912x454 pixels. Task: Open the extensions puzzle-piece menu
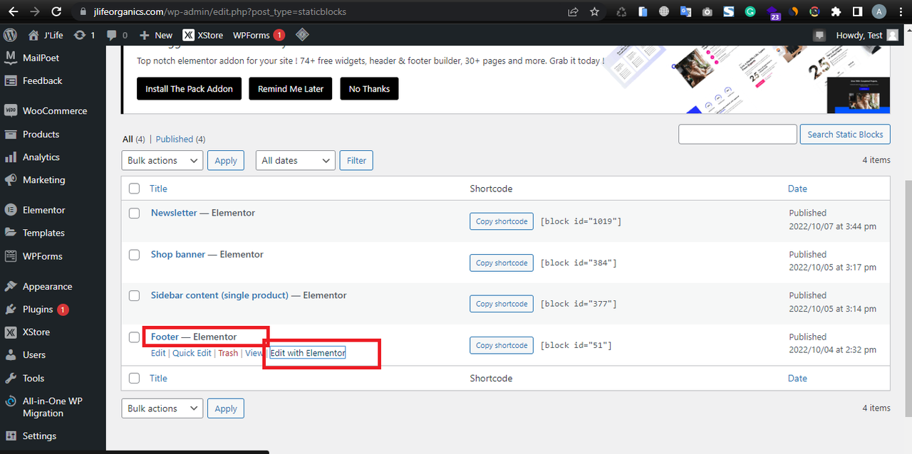836,12
